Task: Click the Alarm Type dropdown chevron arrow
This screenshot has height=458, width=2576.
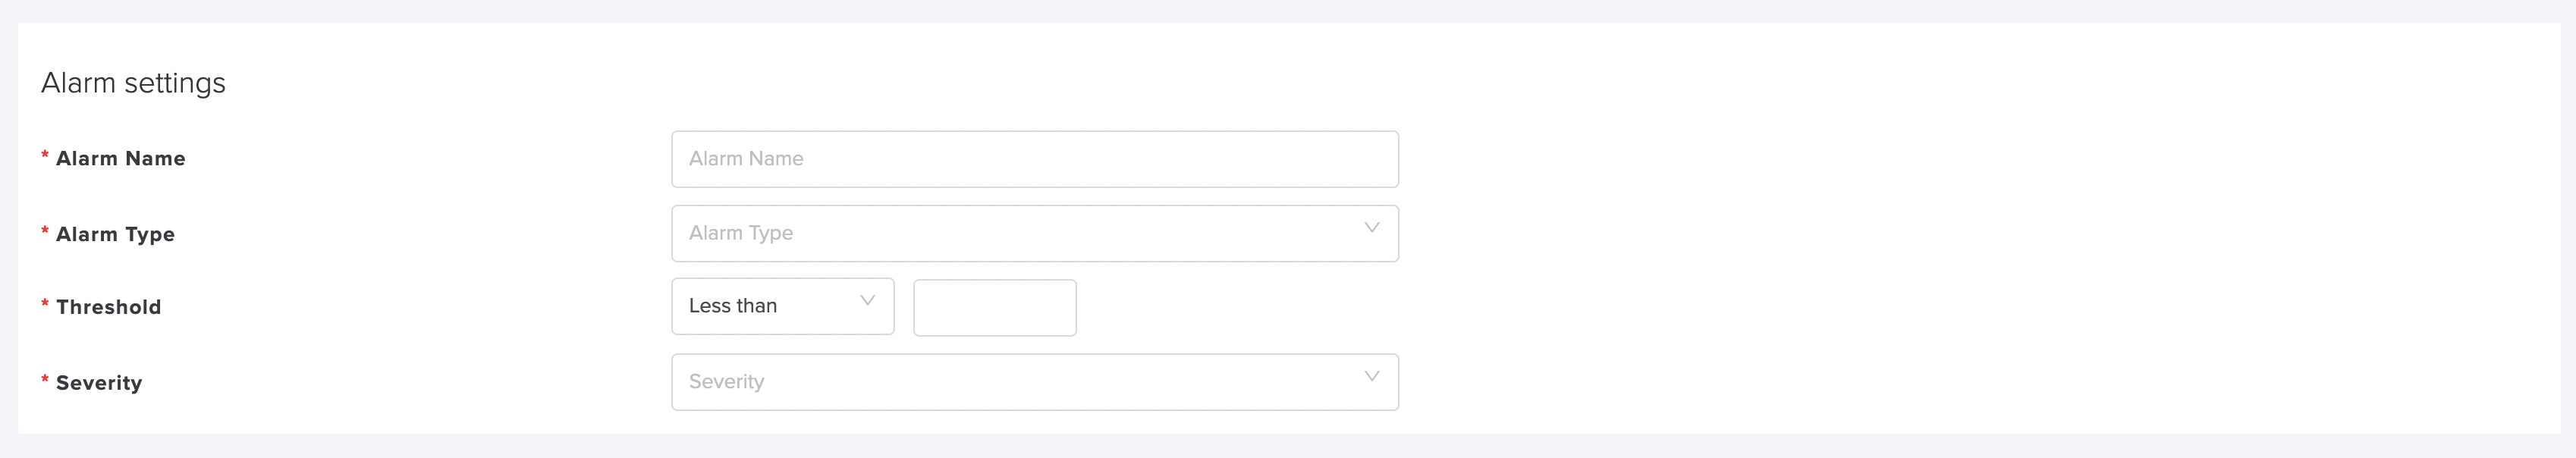Action: [1372, 228]
